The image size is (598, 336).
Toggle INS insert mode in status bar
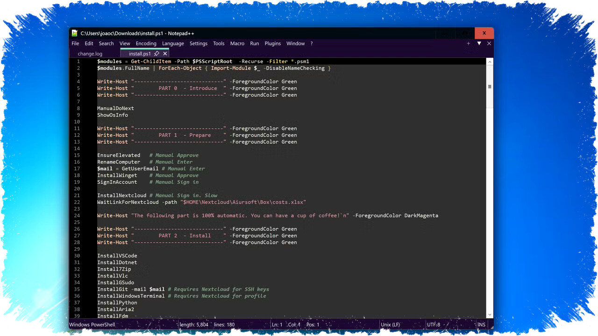(x=481, y=325)
